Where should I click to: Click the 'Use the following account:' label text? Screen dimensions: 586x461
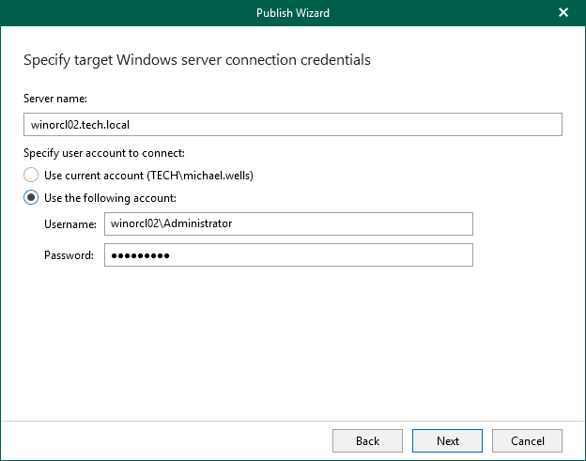(110, 198)
